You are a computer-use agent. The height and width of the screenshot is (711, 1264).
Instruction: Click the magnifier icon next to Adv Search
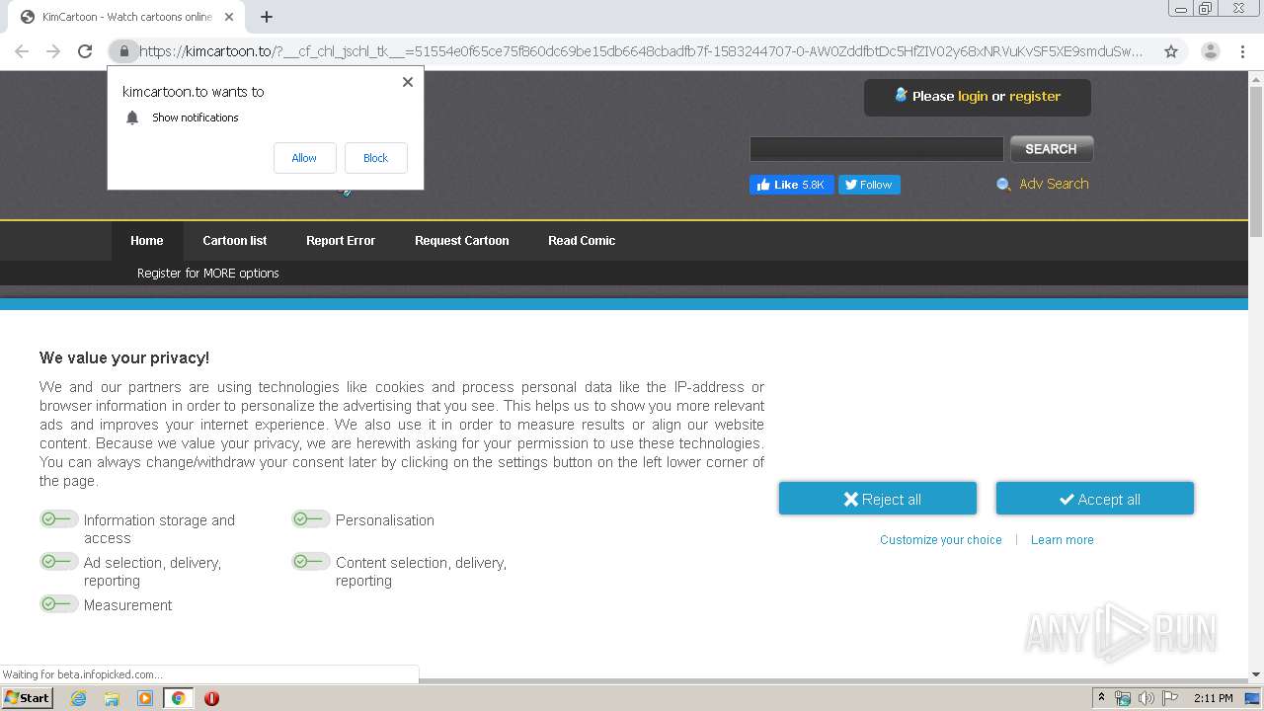coord(1003,185)
